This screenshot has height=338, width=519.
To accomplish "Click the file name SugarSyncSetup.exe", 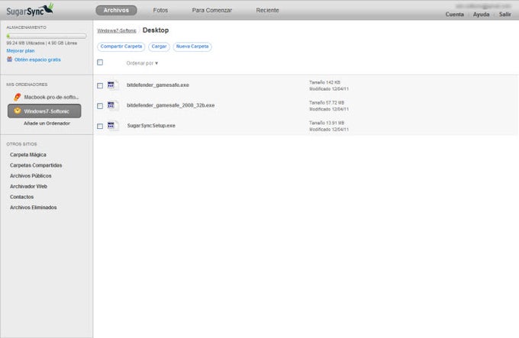I will [x=151, y=126].
